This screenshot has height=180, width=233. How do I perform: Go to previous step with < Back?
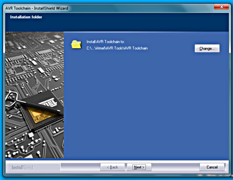(x=113, y=167)
